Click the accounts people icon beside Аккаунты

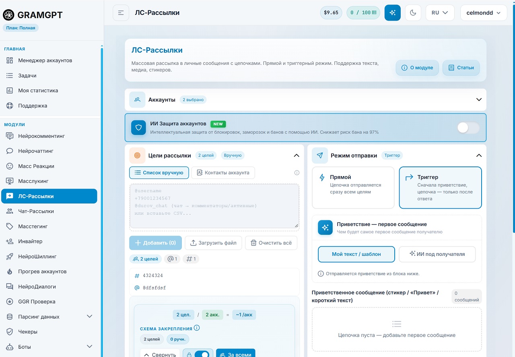click(x=137, y=100)
